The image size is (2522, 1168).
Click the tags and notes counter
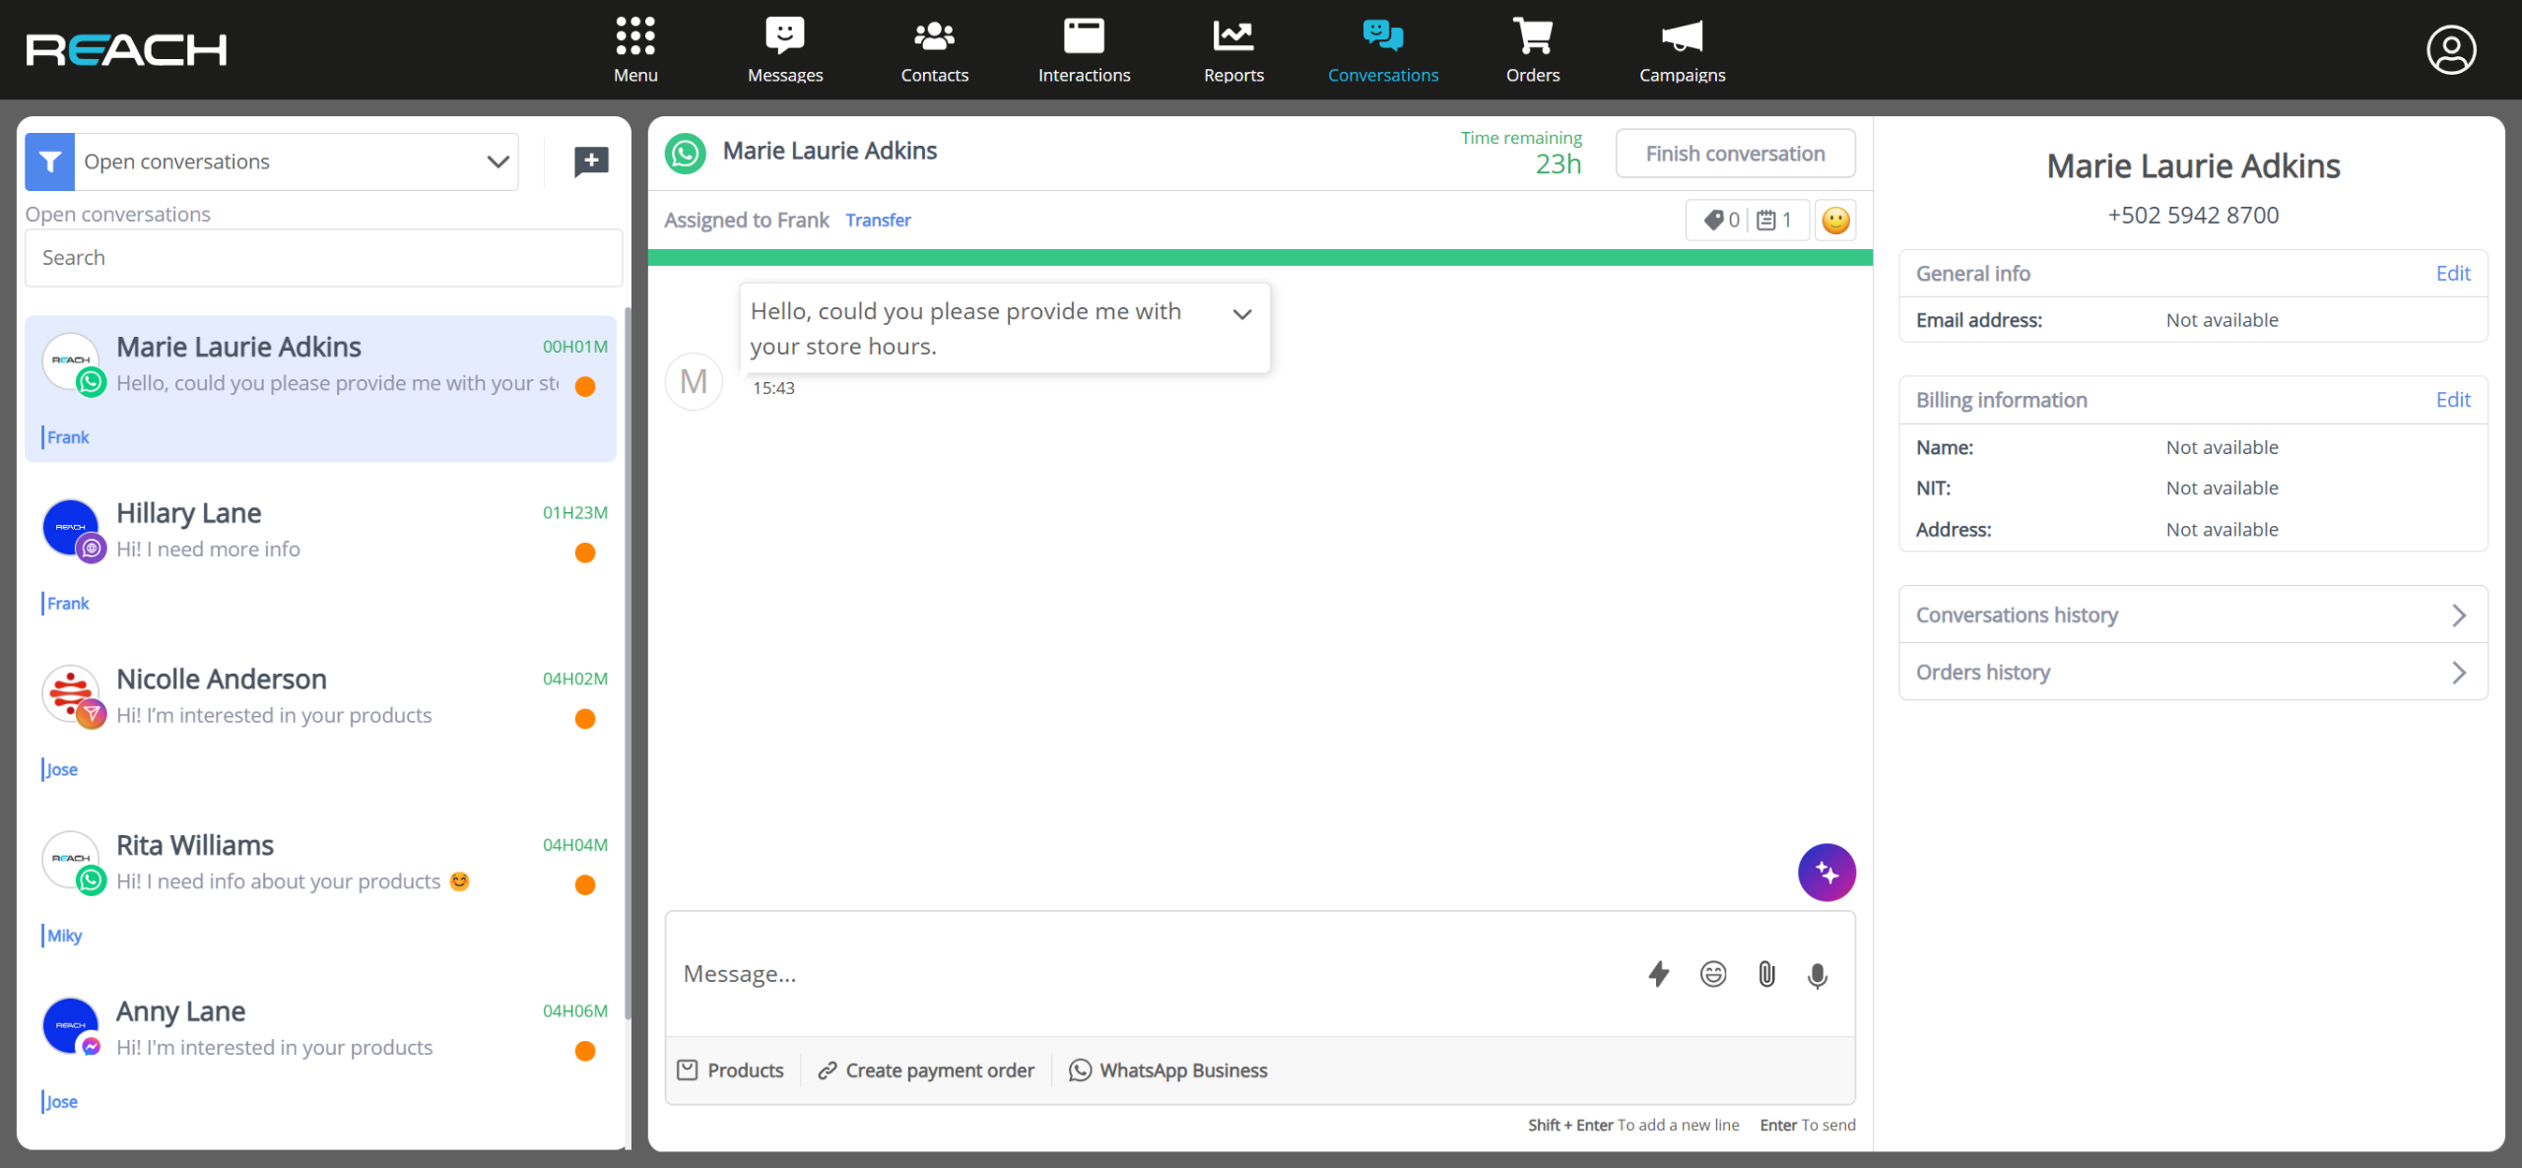click(1747, 220)
